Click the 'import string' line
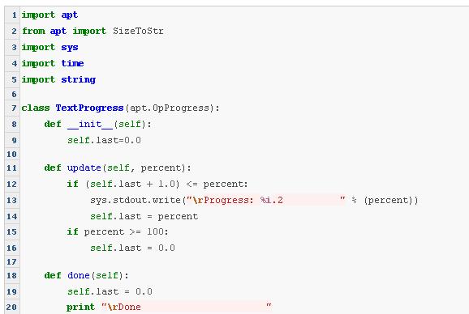The height and width of the screenshot is (314, 469). [58, 79]
